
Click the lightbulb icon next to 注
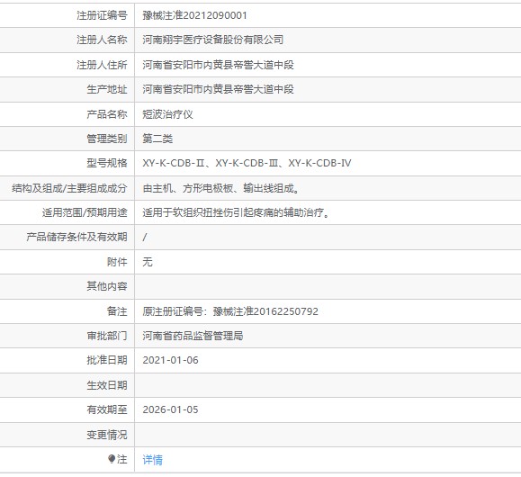(112, 459)
